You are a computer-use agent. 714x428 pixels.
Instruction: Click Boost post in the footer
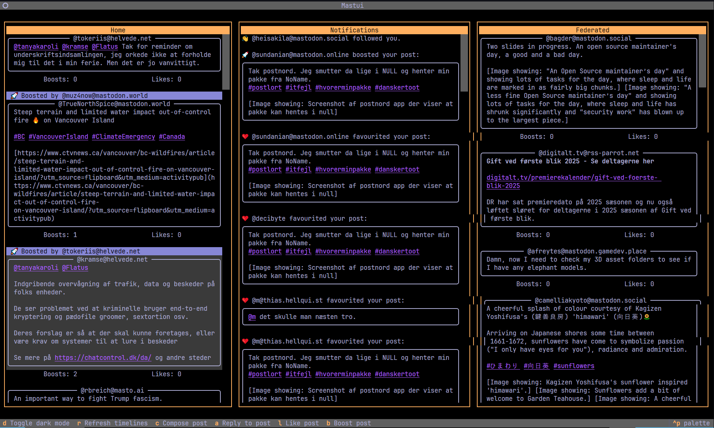pos(349,423)
